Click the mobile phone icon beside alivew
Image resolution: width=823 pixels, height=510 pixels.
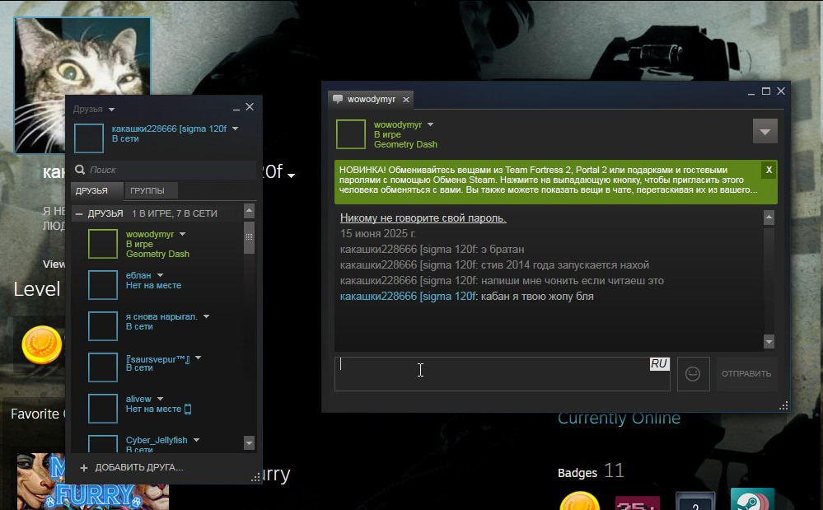[x=188, y=409]
